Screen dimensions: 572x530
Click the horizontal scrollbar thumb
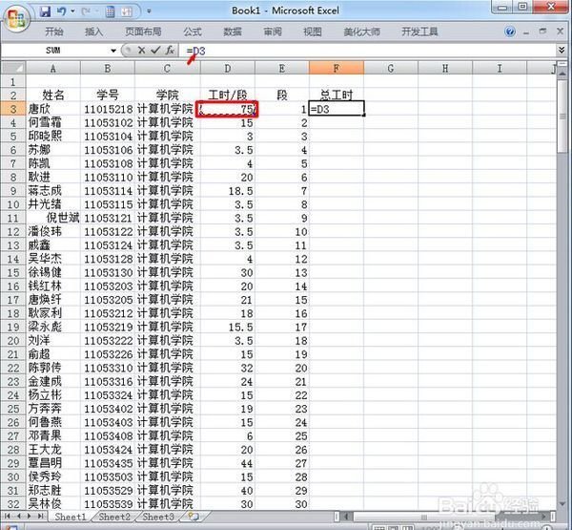tap(424, 517)
